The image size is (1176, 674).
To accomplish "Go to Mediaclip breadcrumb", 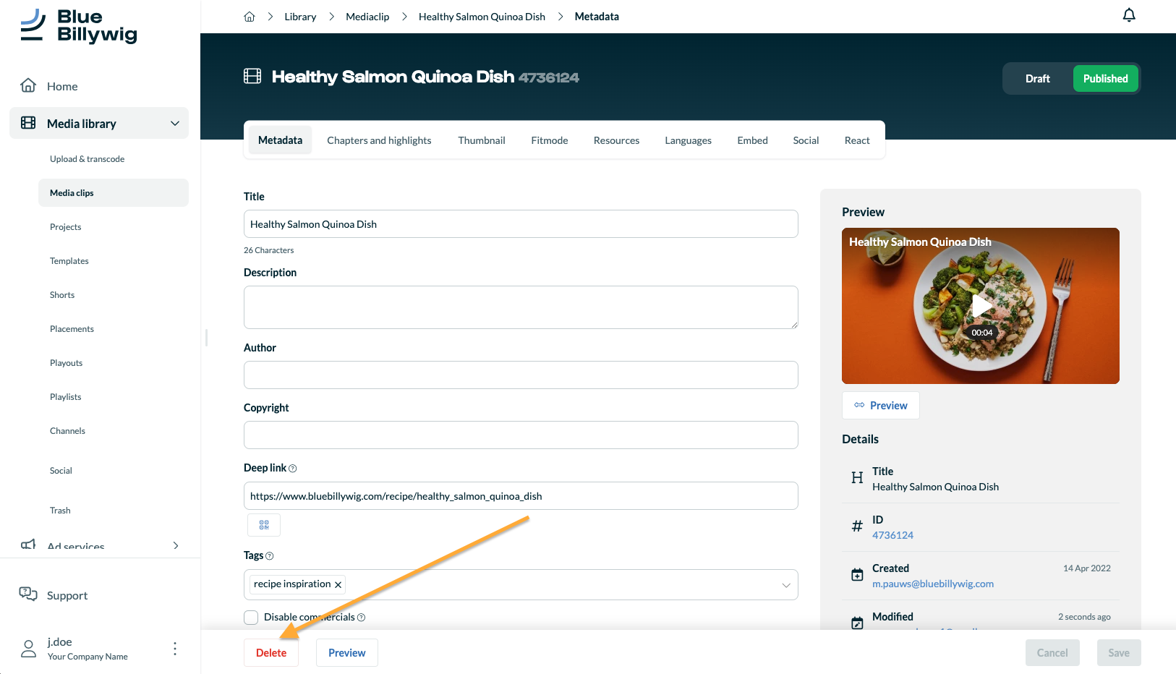I will 367,17.
